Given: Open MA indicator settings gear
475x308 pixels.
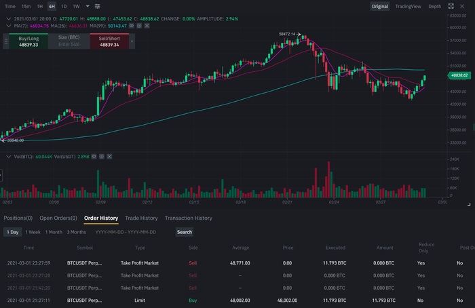Looking at the screenshot, I should click(x=139, y=26).
